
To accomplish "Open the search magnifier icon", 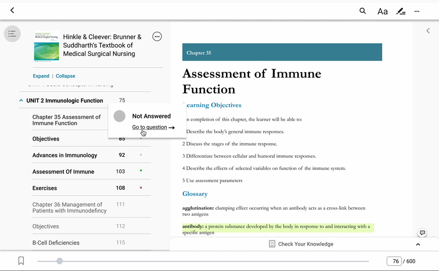I will [363, 11].
